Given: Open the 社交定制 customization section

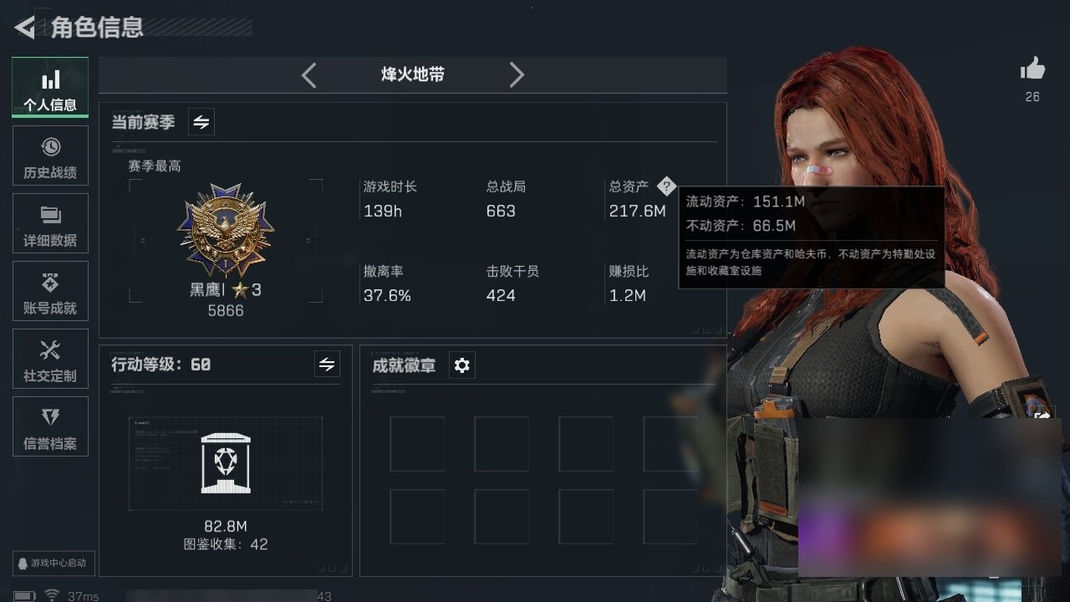Looking at the screenshot, I should tap(50, 359).
